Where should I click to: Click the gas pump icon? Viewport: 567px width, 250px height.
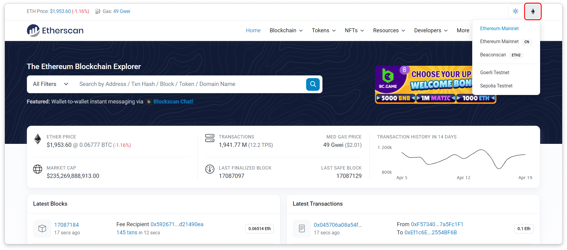[x=98, y=11]
